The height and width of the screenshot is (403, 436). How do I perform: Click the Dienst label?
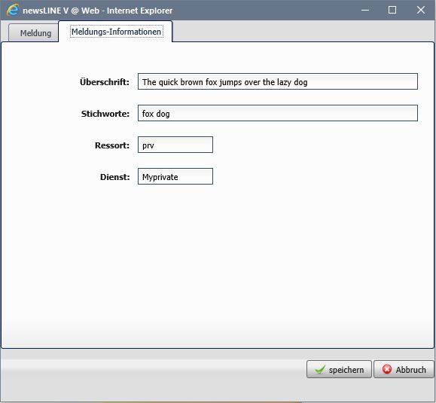[115, 177]
